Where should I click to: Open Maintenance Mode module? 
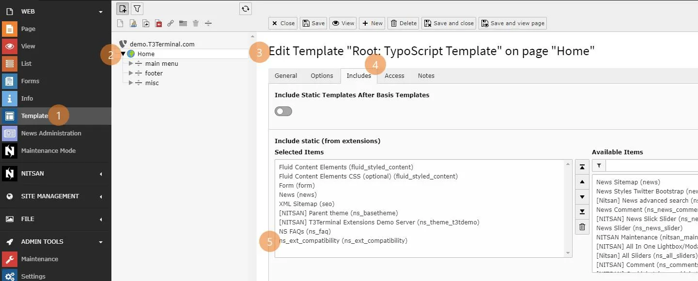point(56,150)
